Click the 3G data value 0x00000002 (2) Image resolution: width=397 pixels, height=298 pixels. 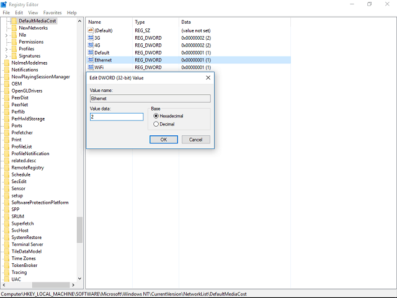[196, 38]
